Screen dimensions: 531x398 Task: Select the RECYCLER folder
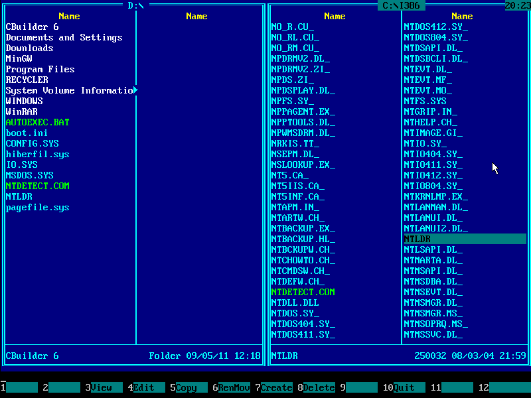tap(27, 80)
